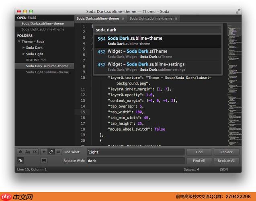Image resolution: width=256 pixels, height=201 pixels.
Task: Toggle case sensitive Aa option
Action: (x=27, y=152)
